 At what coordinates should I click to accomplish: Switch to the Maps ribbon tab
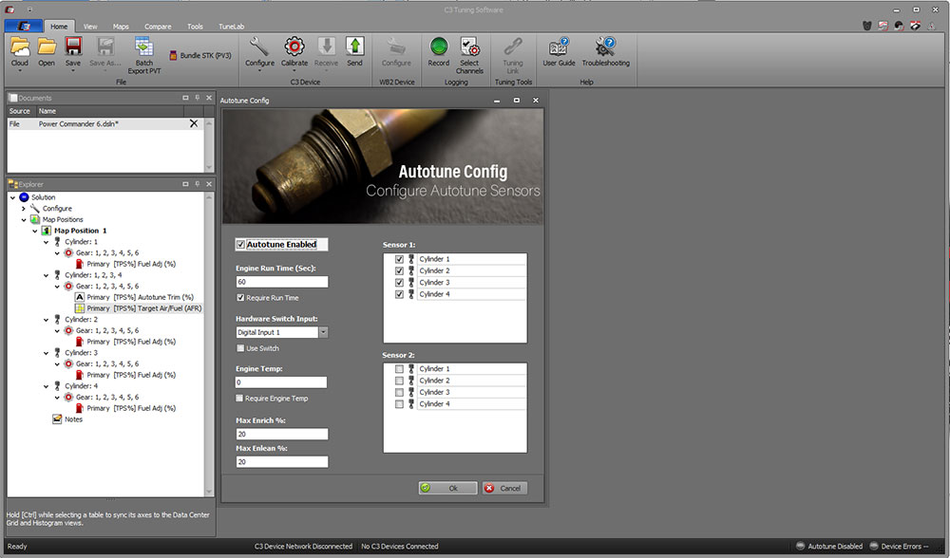pyautogui.click(x=121, y=27)
